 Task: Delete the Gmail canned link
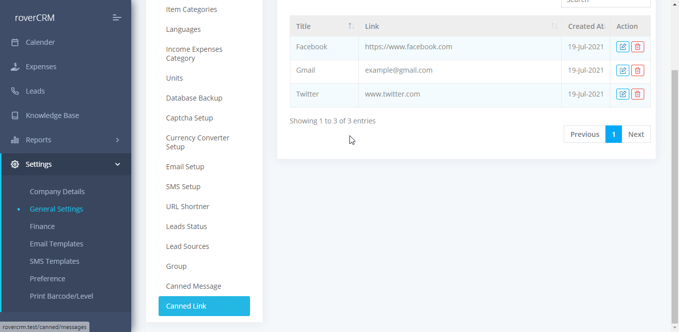click(x=637, y=71)
